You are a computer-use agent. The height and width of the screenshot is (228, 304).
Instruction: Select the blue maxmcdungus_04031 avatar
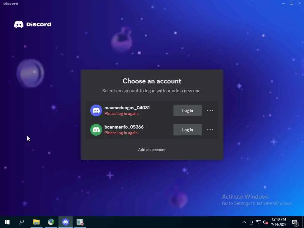coord(96,110)
